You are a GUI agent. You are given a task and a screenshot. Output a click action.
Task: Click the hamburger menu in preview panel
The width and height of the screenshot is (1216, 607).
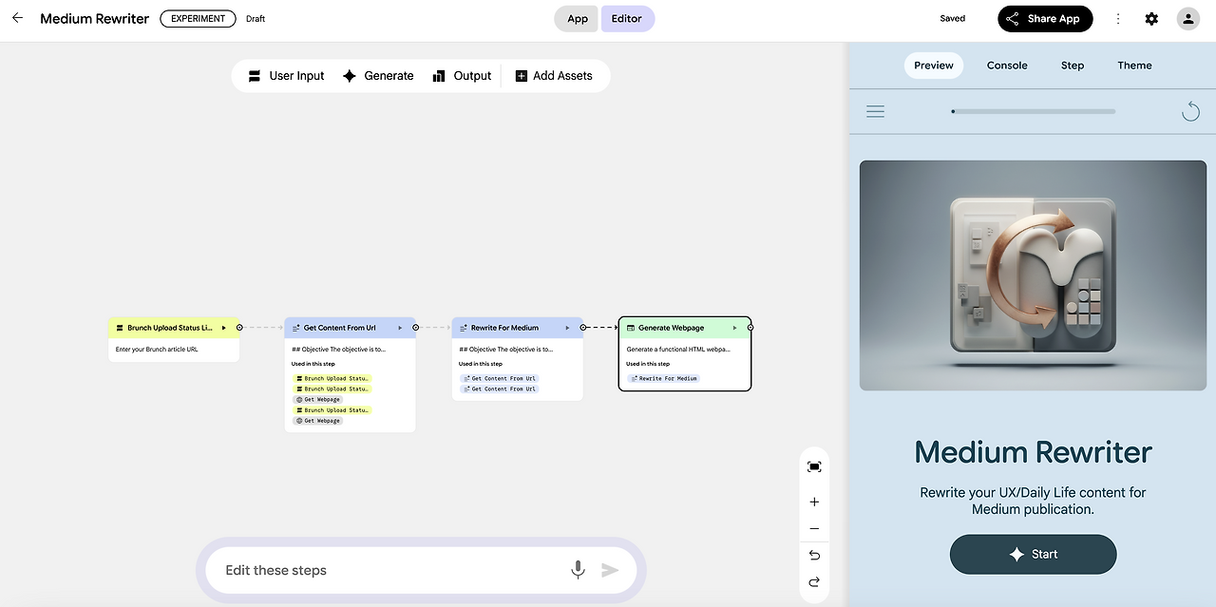pyautogui.click(x=875, y=112)
